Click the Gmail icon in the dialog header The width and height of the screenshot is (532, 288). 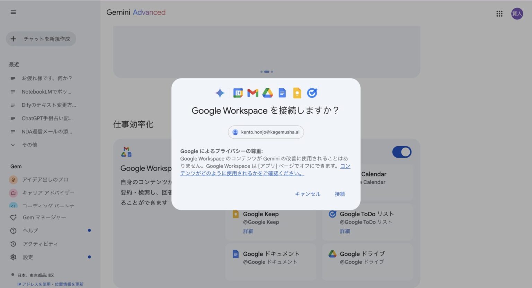(252, 93)
